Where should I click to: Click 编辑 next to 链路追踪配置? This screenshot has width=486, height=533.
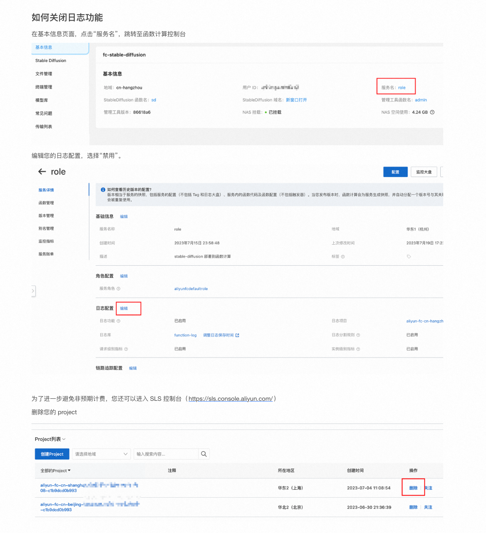(133, 368)
